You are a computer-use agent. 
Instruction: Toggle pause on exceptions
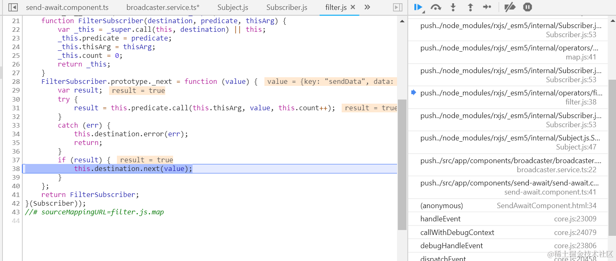528,7
